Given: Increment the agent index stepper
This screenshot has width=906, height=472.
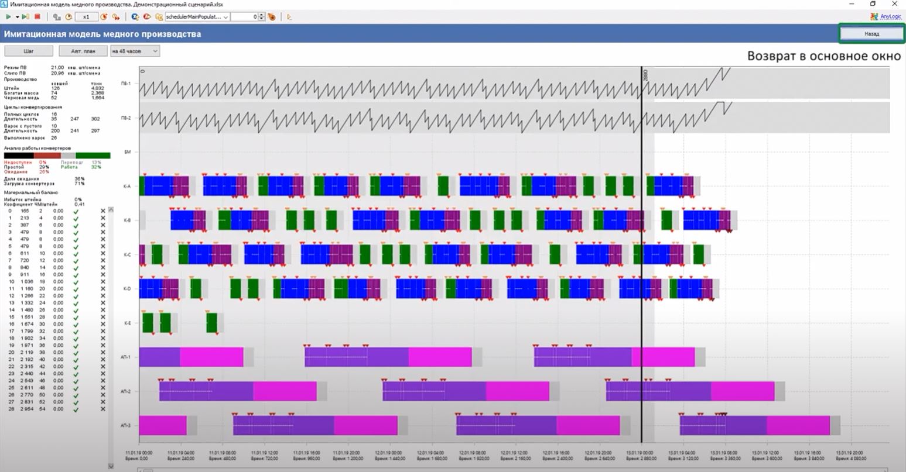Looking at the screenshot, I should (x=262, y=15).
